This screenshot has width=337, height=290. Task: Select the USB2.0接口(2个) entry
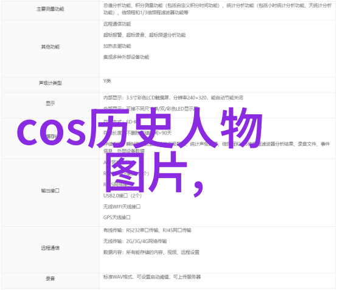coord(122,196)
